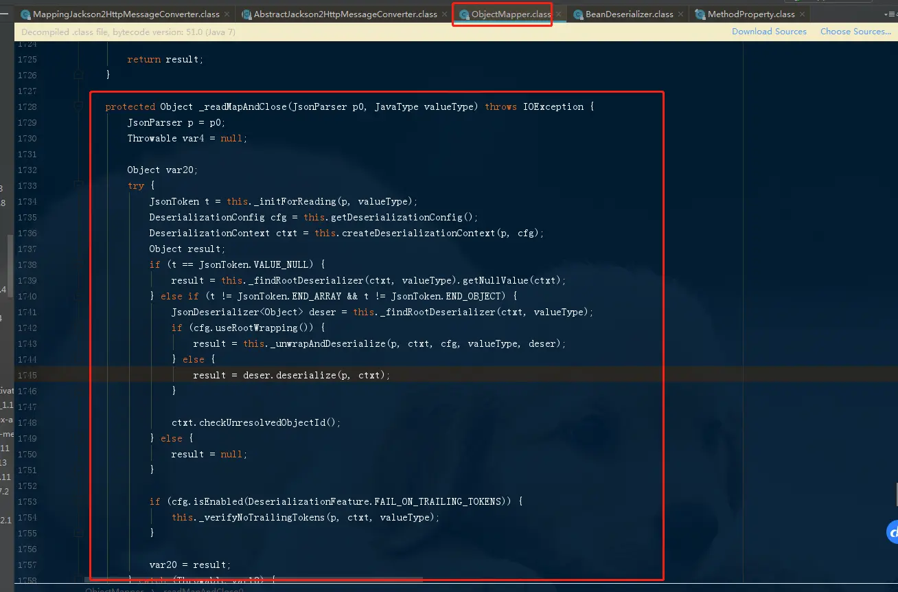Close the ObjectMapper.class tab

[x=557, y=14]
